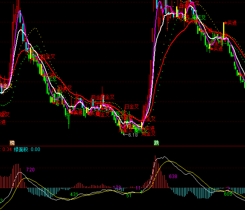Click the magenta 720 area value
This screenshot has height=210, width=245.
[x=30, y=170]
